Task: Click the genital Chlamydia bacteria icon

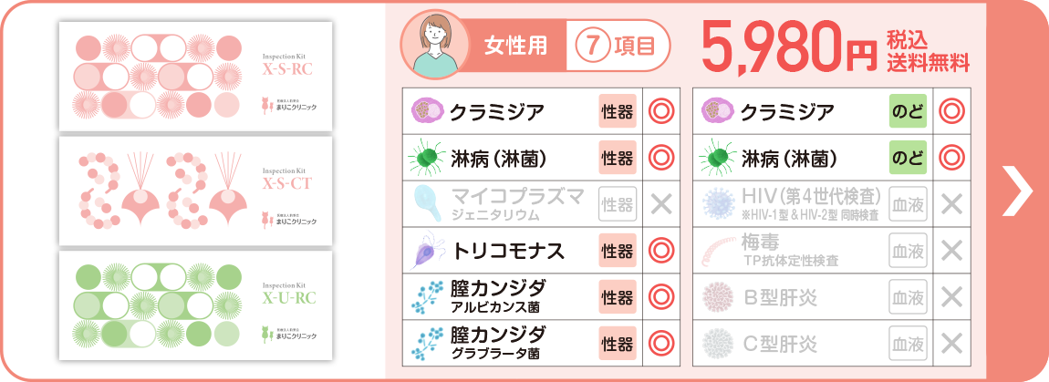Action: click(425, 112)
